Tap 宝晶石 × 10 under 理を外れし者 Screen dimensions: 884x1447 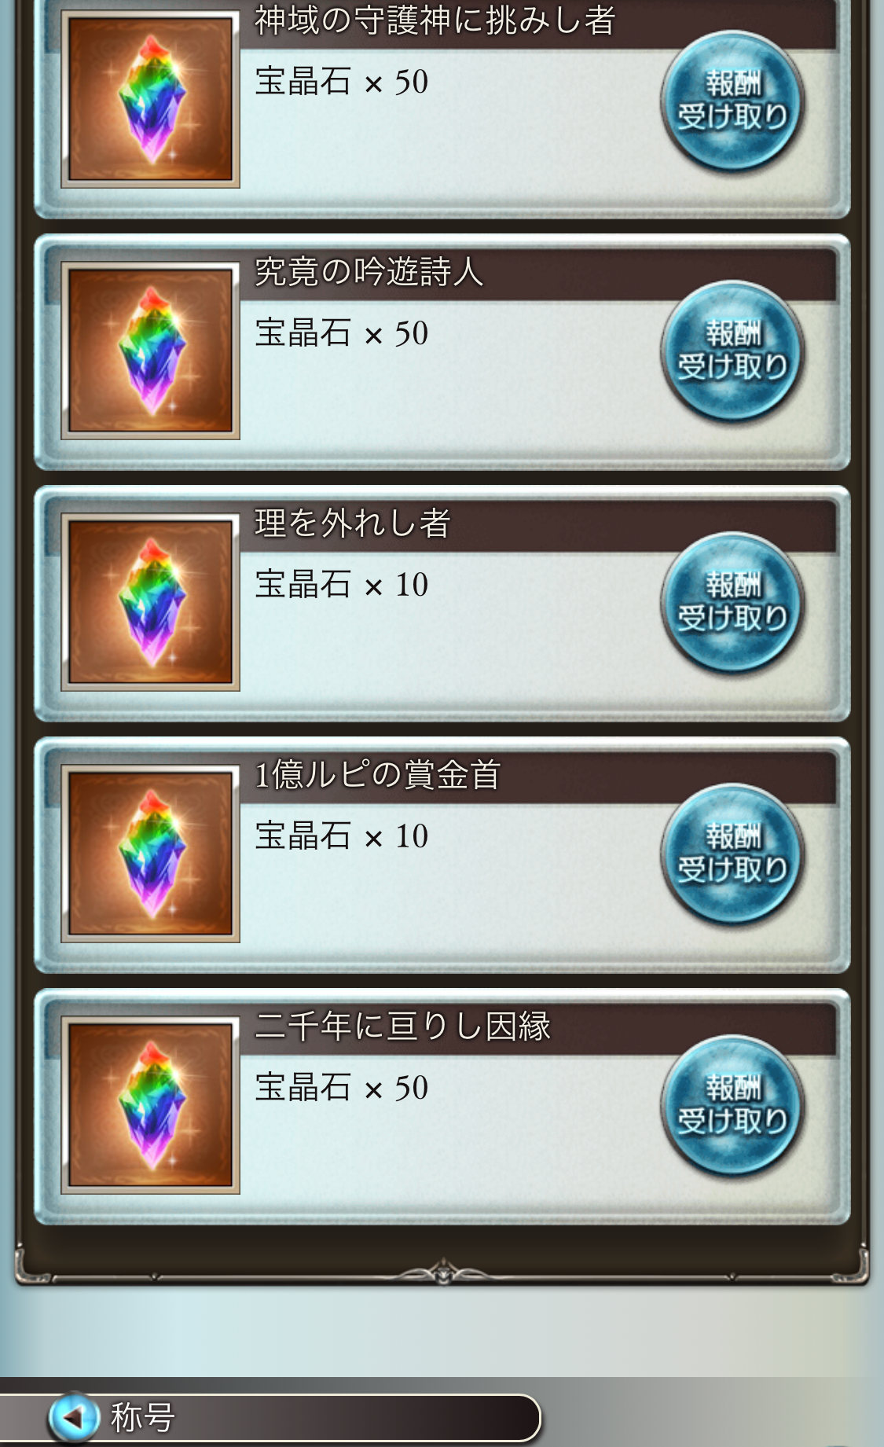tap(342, 585)
